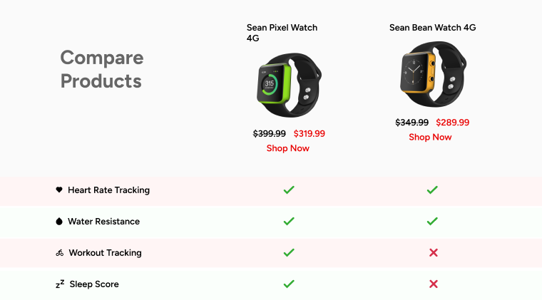Viewport: 542px width, 300px height.
Task: Click the water drop icon
Action: coord(59,222)
